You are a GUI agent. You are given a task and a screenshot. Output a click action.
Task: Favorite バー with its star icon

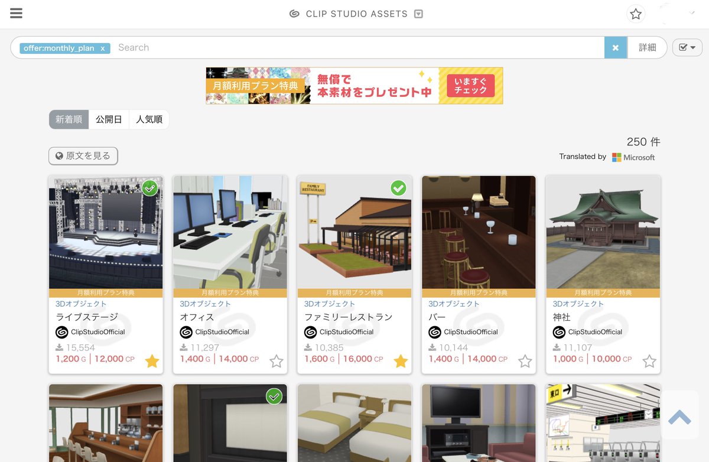point(525,361)
